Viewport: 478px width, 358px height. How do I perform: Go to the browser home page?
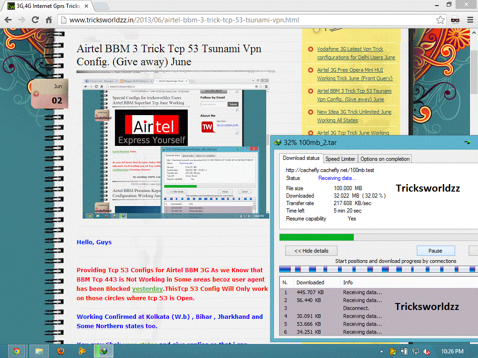coord(49,20)
